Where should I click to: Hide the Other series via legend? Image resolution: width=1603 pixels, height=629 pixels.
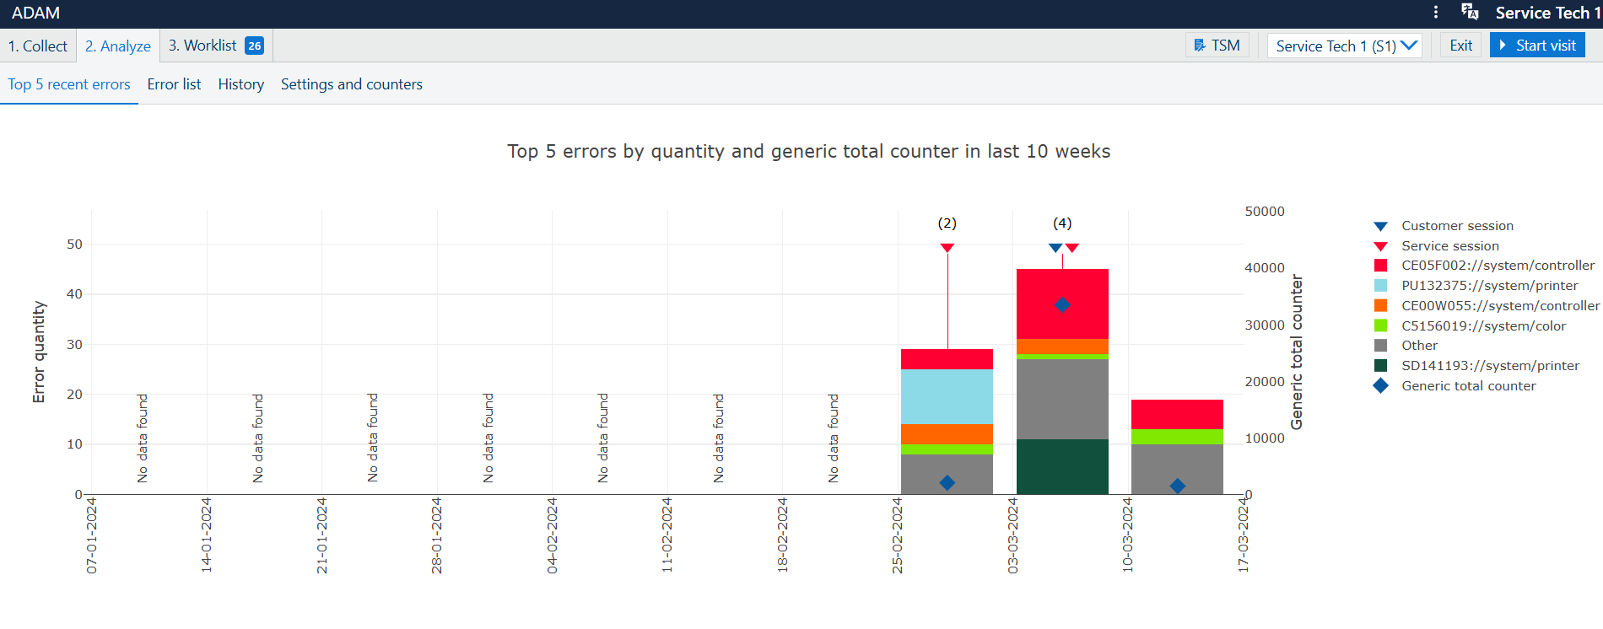coord(1419,346)
